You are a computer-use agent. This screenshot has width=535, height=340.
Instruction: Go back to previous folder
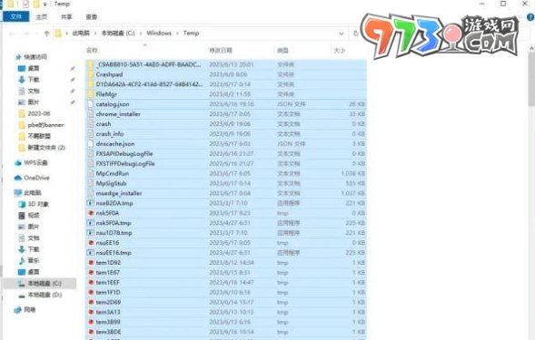click(x=12, y=33)
